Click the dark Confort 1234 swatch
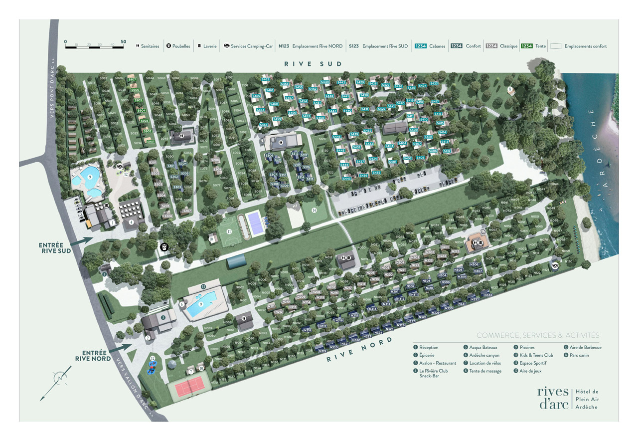Viewport: 638px width, 441px height. coord(457,46)
